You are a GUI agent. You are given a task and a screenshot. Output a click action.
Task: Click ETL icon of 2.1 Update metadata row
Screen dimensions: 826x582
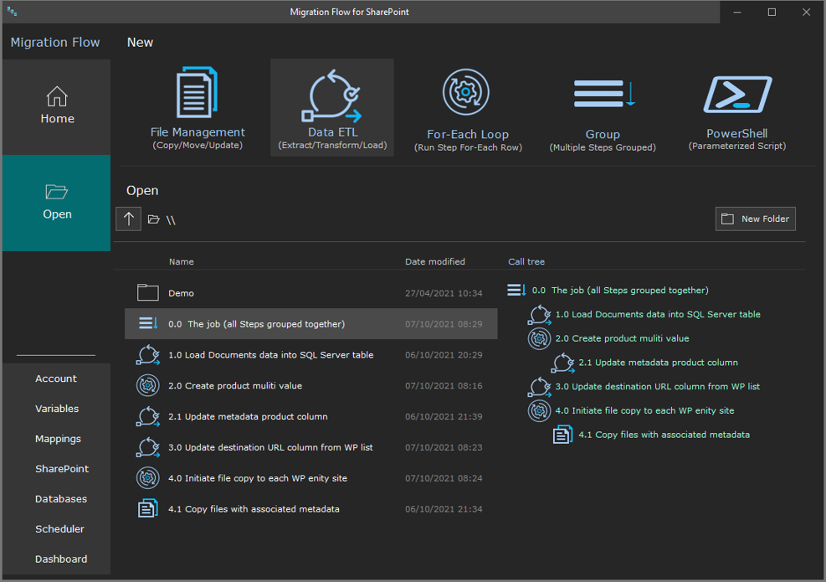148,416
